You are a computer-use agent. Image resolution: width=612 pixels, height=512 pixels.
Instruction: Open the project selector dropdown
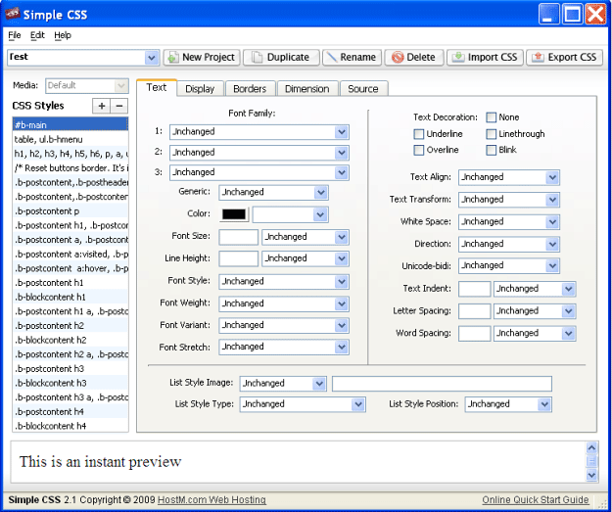pyautogui.click(x=152, y=58)
